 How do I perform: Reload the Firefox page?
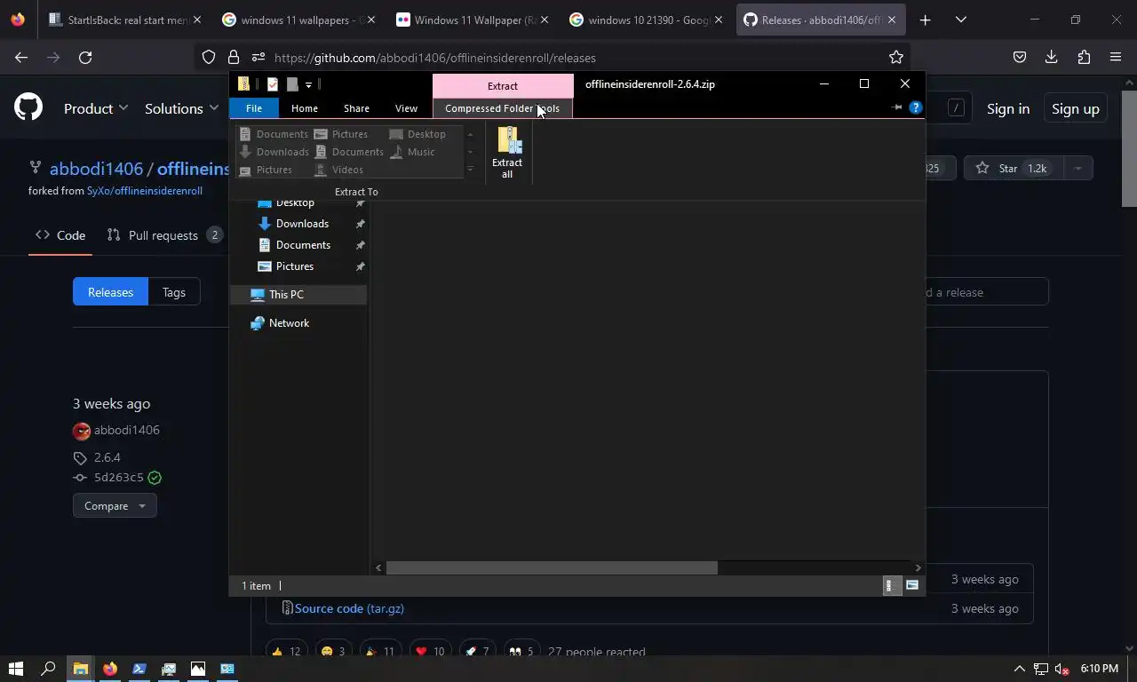click(85, 58)
